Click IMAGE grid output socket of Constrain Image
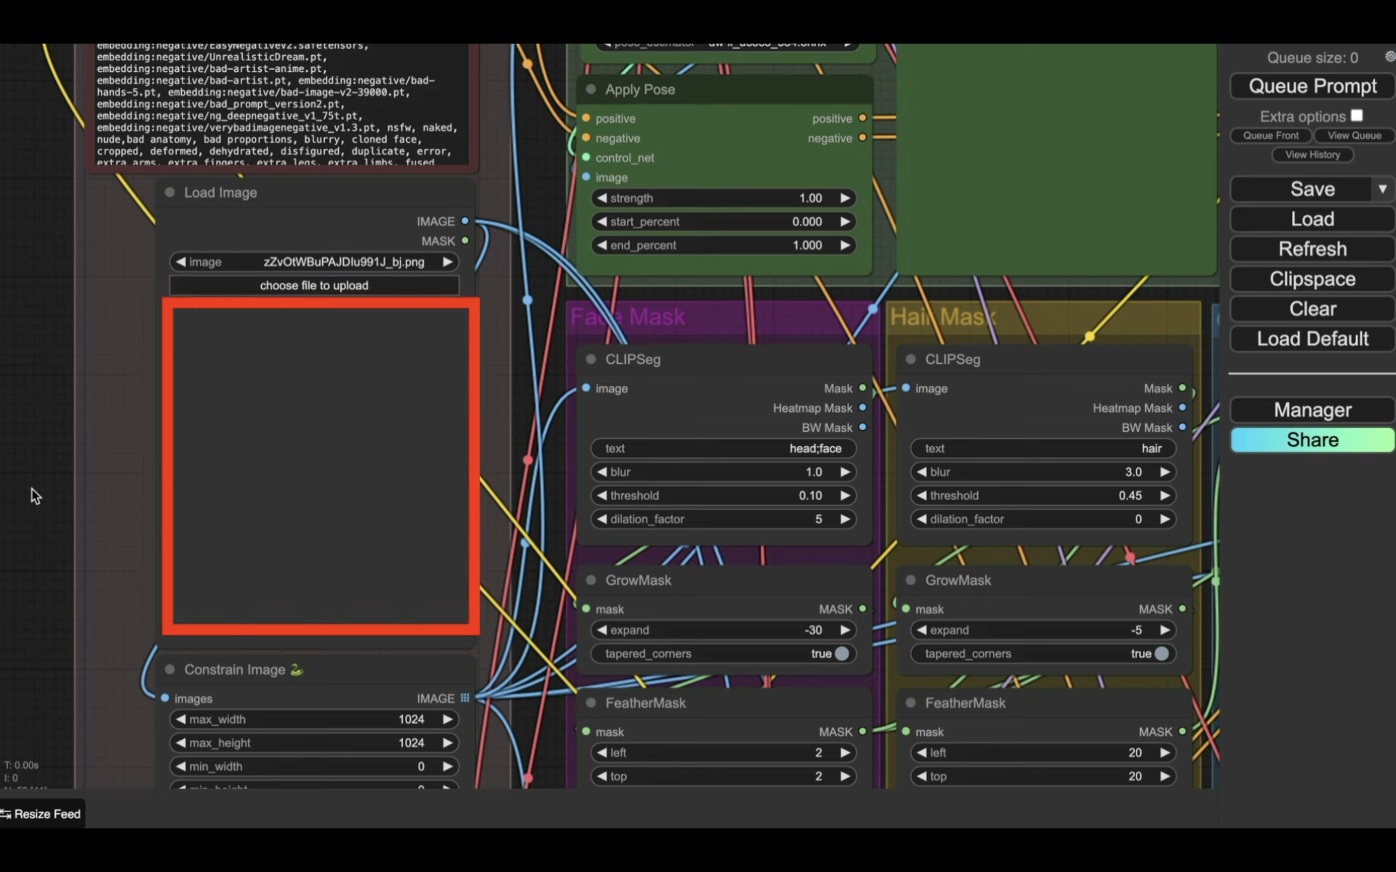1396x872 pixels. tap(465, 698)
